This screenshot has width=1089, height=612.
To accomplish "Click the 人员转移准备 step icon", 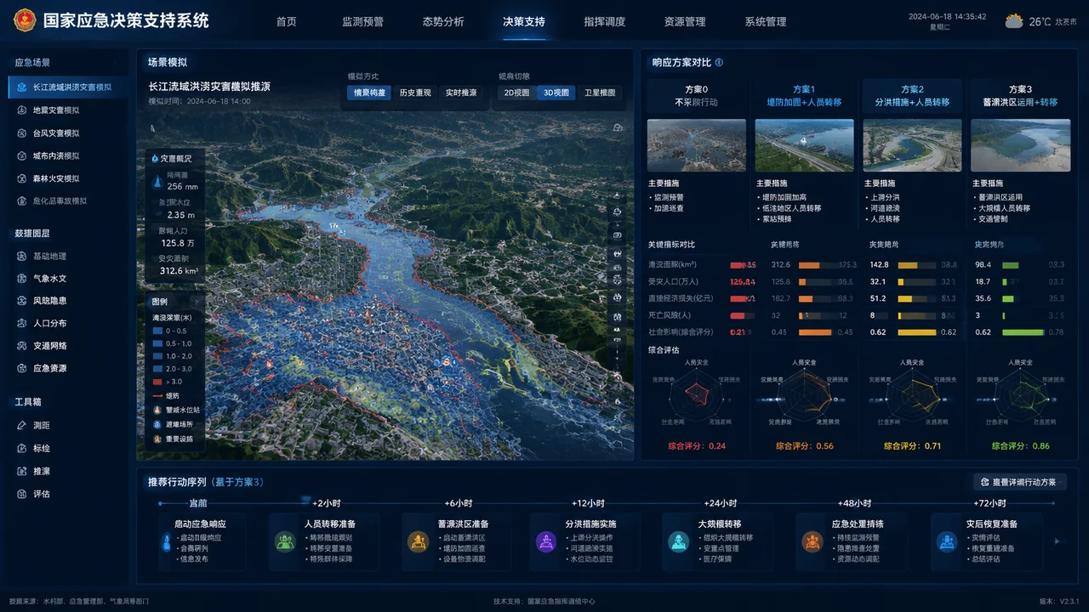I will click(285, 541).
